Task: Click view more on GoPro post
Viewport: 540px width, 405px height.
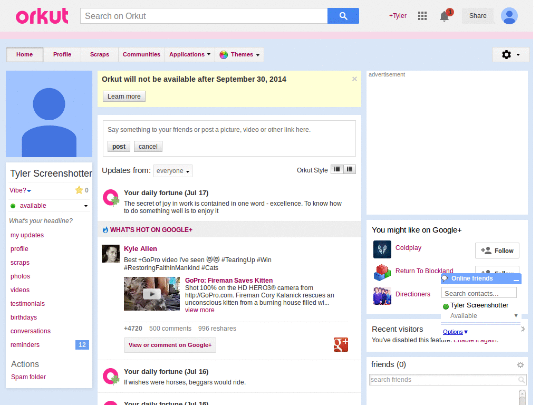Action: [x=200, y=310]
